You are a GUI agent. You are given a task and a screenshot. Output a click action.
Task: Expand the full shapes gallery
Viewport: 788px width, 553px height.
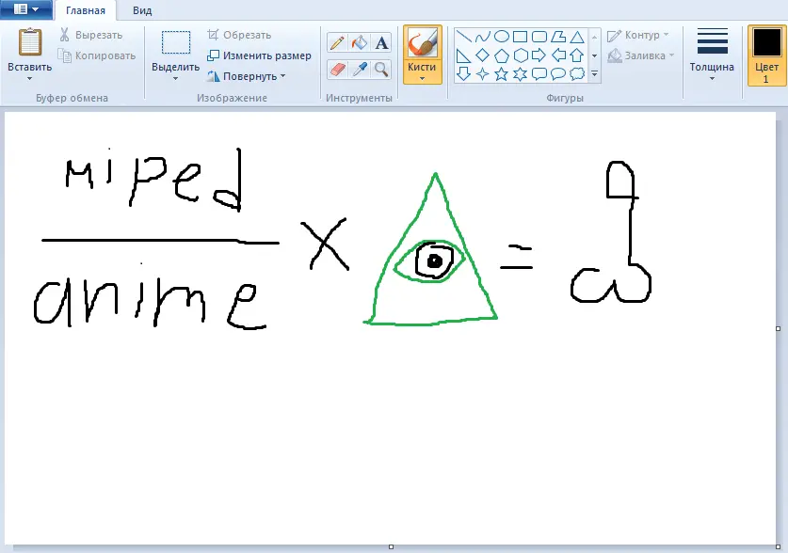tap(594, 74)
